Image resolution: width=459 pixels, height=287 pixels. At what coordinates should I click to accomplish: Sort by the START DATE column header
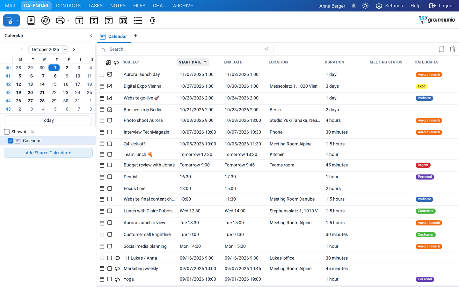coord(193,62)
